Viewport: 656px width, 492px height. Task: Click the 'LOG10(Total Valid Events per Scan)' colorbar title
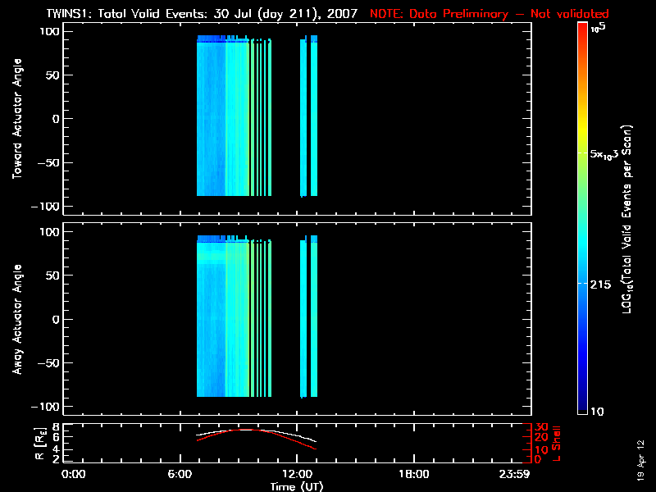(x=629, y=217)
